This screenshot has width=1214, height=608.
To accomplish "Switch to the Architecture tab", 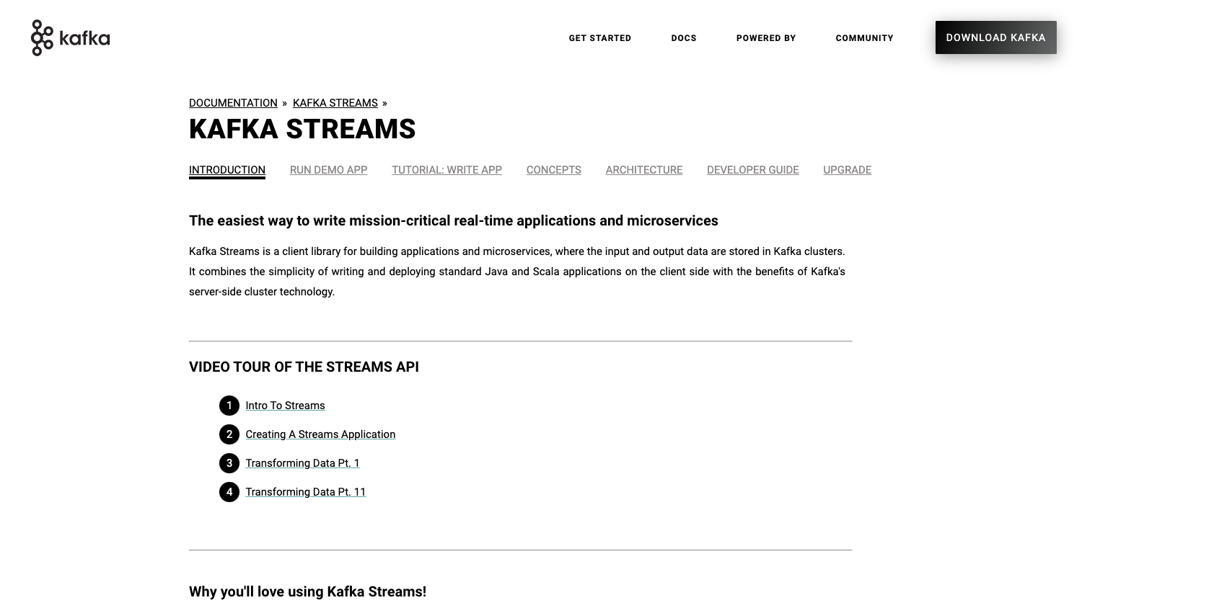I will [643, 170].
